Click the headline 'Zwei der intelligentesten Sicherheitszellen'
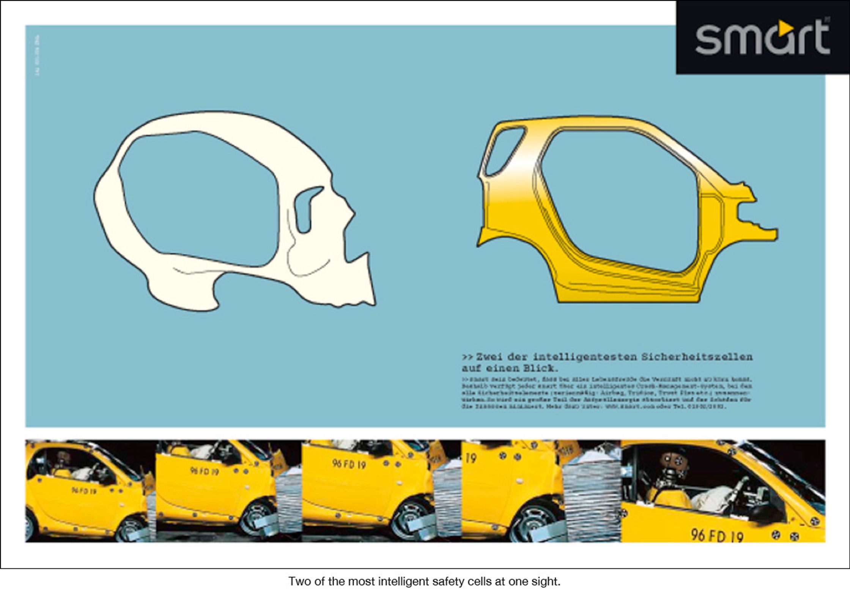Screen dimensions: 850x591 click(607, 357)
